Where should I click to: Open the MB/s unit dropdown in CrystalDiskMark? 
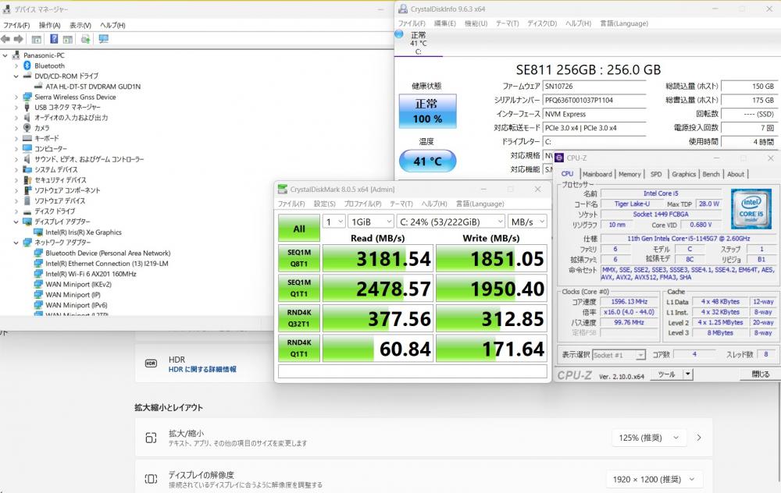[527, 222]
